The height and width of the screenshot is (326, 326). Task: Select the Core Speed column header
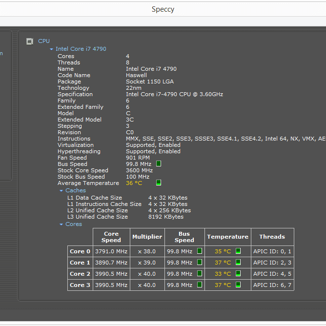111,237
